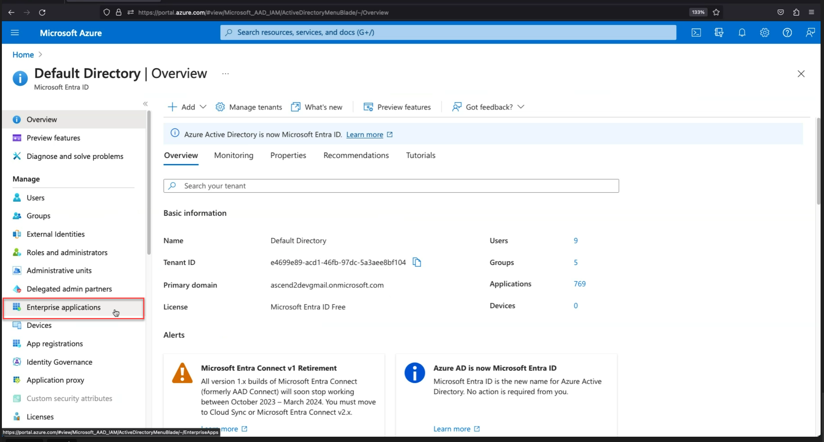Viewport: 824px width, 442px height.
Task: Click the Administrative units icon
Action: click(x=17, y=271)
